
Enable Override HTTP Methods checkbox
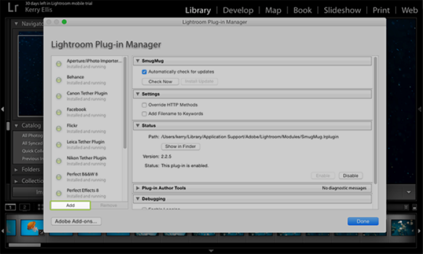click(144, 105)
